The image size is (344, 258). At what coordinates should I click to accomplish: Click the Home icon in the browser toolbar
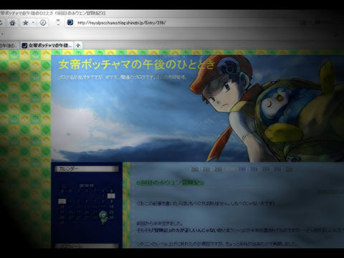(12, 23)
